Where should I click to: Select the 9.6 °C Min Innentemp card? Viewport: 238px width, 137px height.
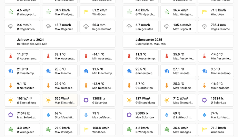[x=216, y=71]
